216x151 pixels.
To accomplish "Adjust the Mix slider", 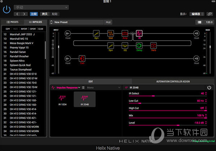I will [168, 118].
